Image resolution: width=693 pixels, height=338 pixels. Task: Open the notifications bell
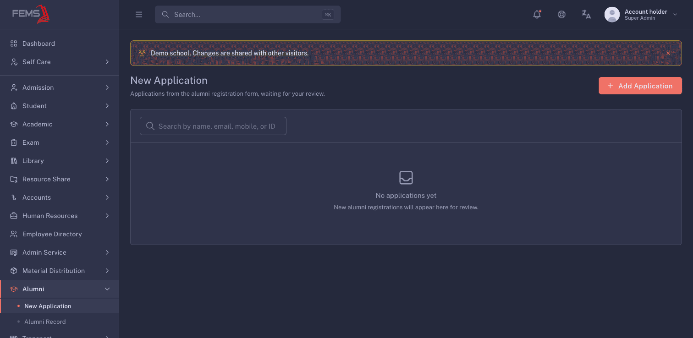537,14
